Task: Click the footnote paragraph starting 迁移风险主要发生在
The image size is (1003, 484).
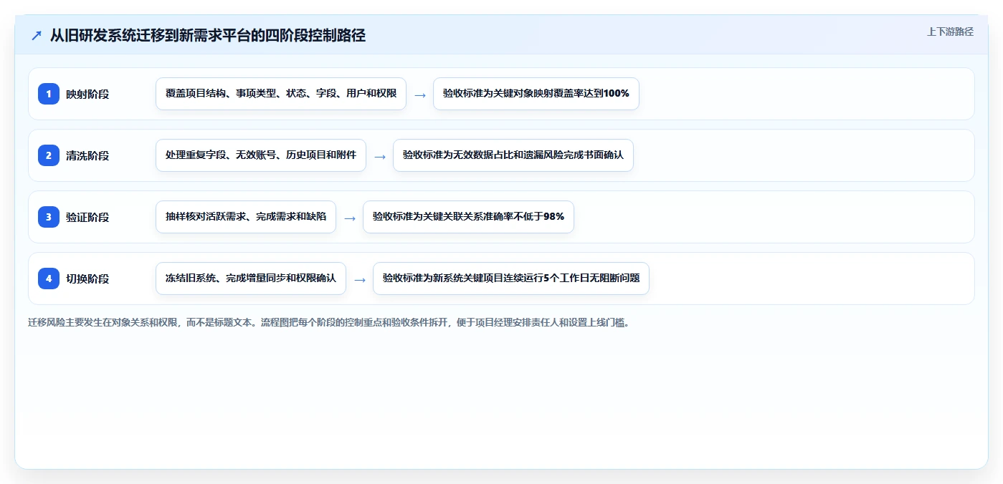Action: point(328,322)
